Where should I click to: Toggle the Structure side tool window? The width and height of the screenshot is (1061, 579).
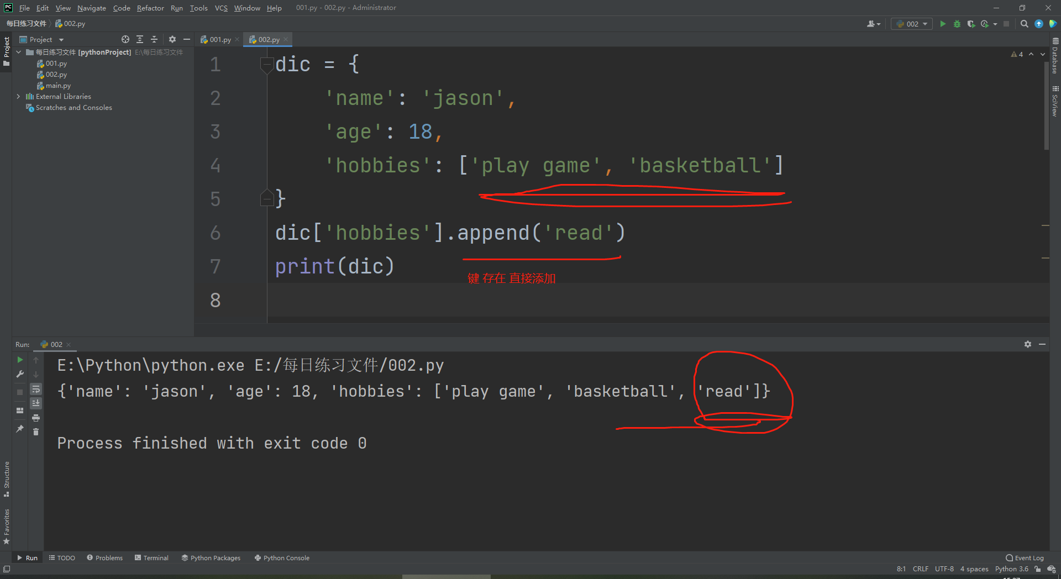tap(6, 478)
